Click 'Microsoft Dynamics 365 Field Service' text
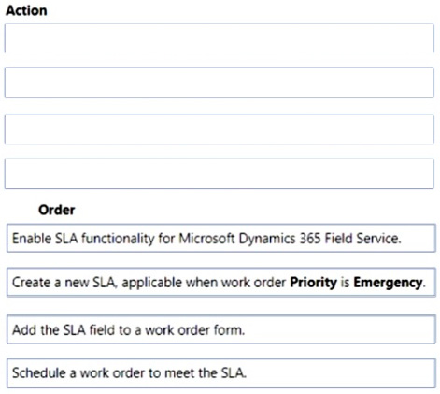Viewport: 440px width, 394px height. [x=290, y=239]
